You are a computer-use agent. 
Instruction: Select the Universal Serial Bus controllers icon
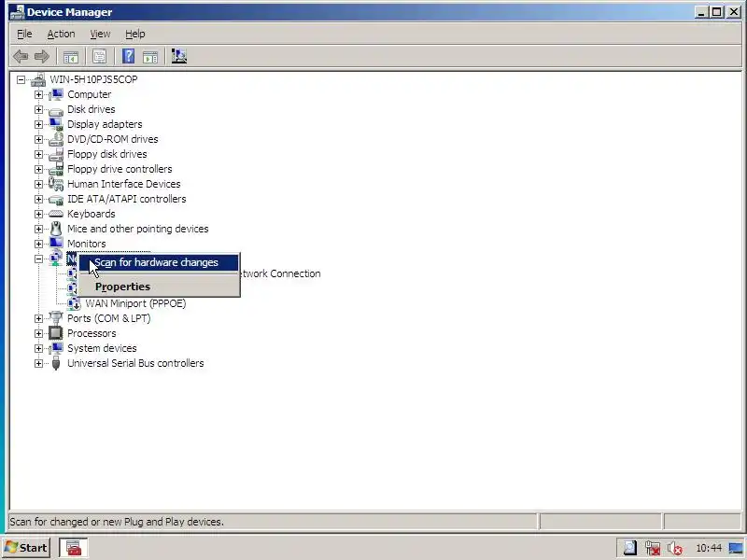[56, 363]
